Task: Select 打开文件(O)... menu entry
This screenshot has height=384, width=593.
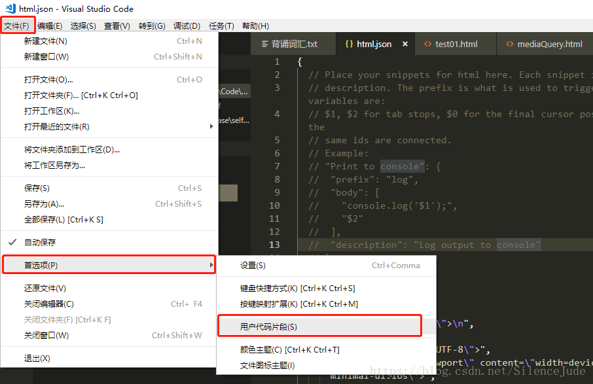Action: click(110, 80)
